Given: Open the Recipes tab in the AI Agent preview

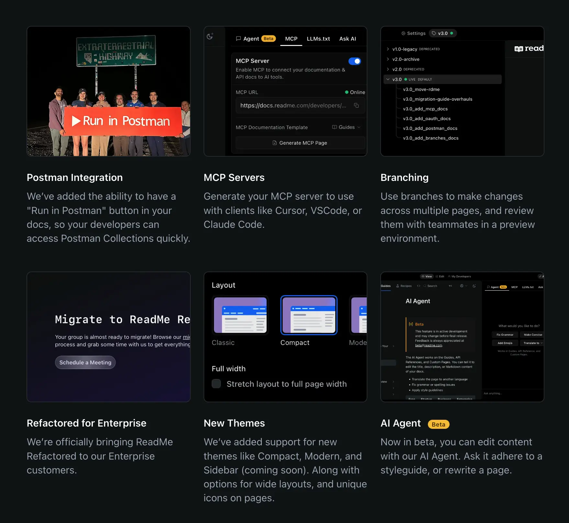Looking at the screenshot, I should point(404,286).
